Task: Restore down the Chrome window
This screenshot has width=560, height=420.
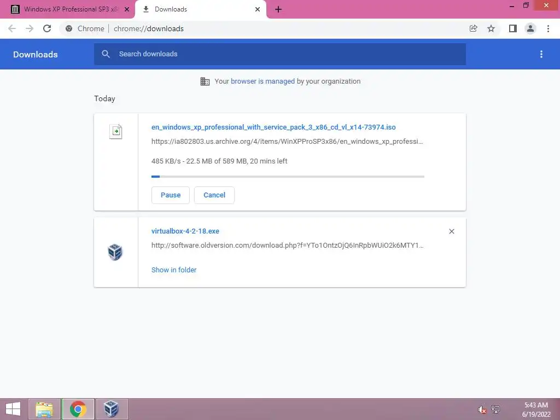Action: tap(526, 5)
